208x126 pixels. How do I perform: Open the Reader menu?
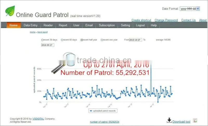tap(48, 25)
